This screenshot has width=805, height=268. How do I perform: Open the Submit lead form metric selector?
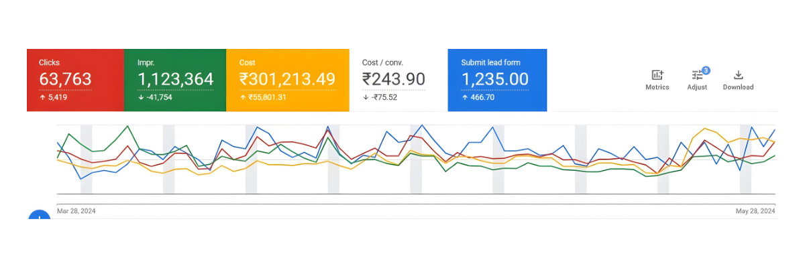490,63
